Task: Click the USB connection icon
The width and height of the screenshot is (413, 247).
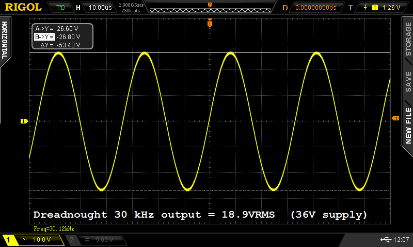Action: (386, 239)
